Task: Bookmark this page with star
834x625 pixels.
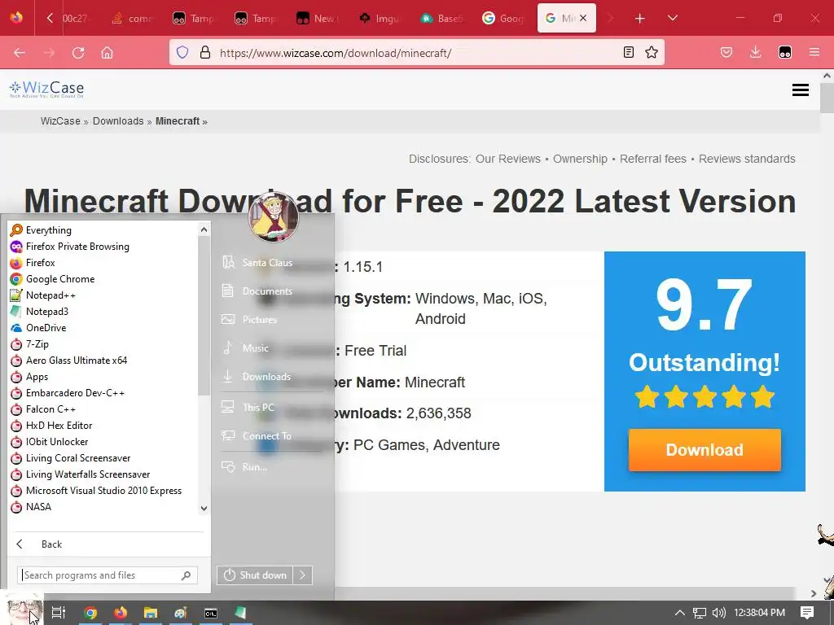Action: [651, 52]
